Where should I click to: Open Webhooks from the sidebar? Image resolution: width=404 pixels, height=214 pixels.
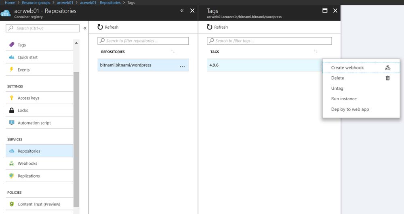click(27, 164)
